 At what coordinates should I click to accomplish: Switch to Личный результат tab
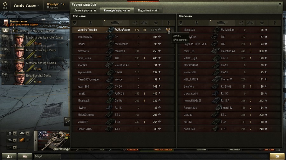(85, 10)
